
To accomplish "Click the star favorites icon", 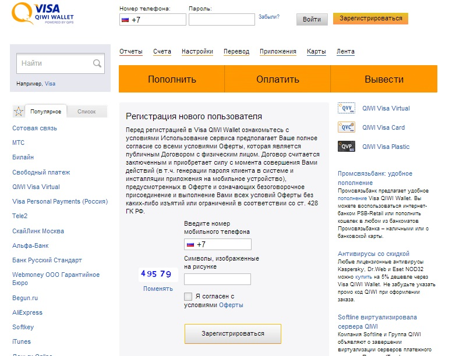I will pos(18,111).
